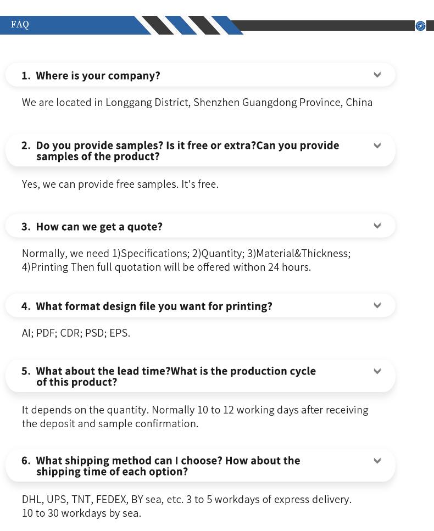Toggle the chevron beside the design file question
434x531 pixels.
[377, 305]
